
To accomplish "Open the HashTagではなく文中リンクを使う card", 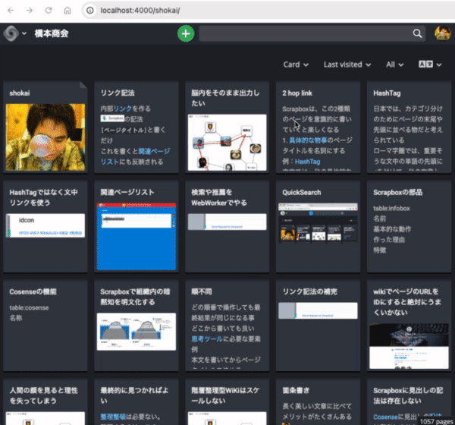I will tap(45, 227).
